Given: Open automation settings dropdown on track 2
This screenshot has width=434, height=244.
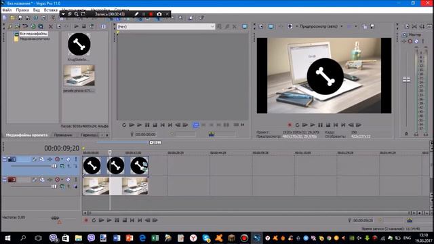Looking at the screenshot, I should coord(62,180).
